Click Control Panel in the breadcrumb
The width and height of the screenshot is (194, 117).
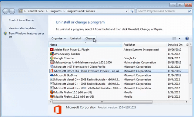click(36, 11)
